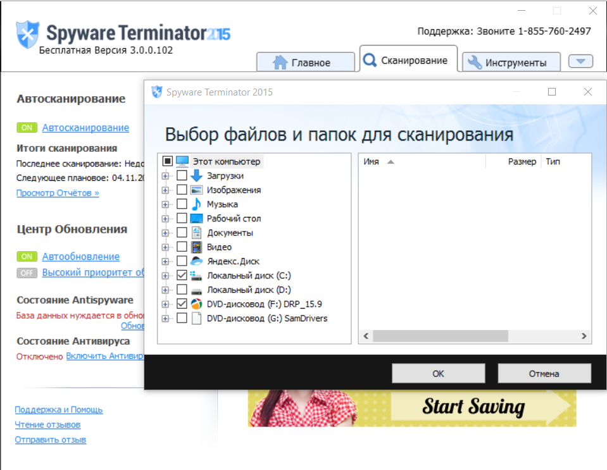Click the file list horizontal scrollbar thumb
The width and height of the screenshot is (607, 470).
click(x=440, y=336)
